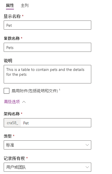Image resolution: width=112 pixels, height=174 pixels.
Task: Edit the 架构名称 field value Pet
Action: 56,123
